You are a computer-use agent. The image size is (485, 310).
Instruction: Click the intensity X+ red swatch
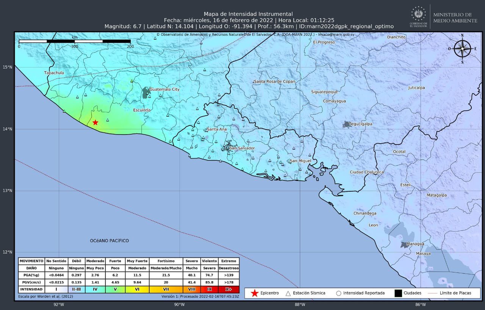click(228, 289)
